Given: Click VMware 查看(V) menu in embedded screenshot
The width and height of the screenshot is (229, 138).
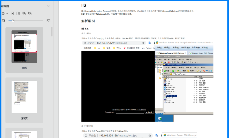Looking at the screenshot, I should (x=176, y=48).
